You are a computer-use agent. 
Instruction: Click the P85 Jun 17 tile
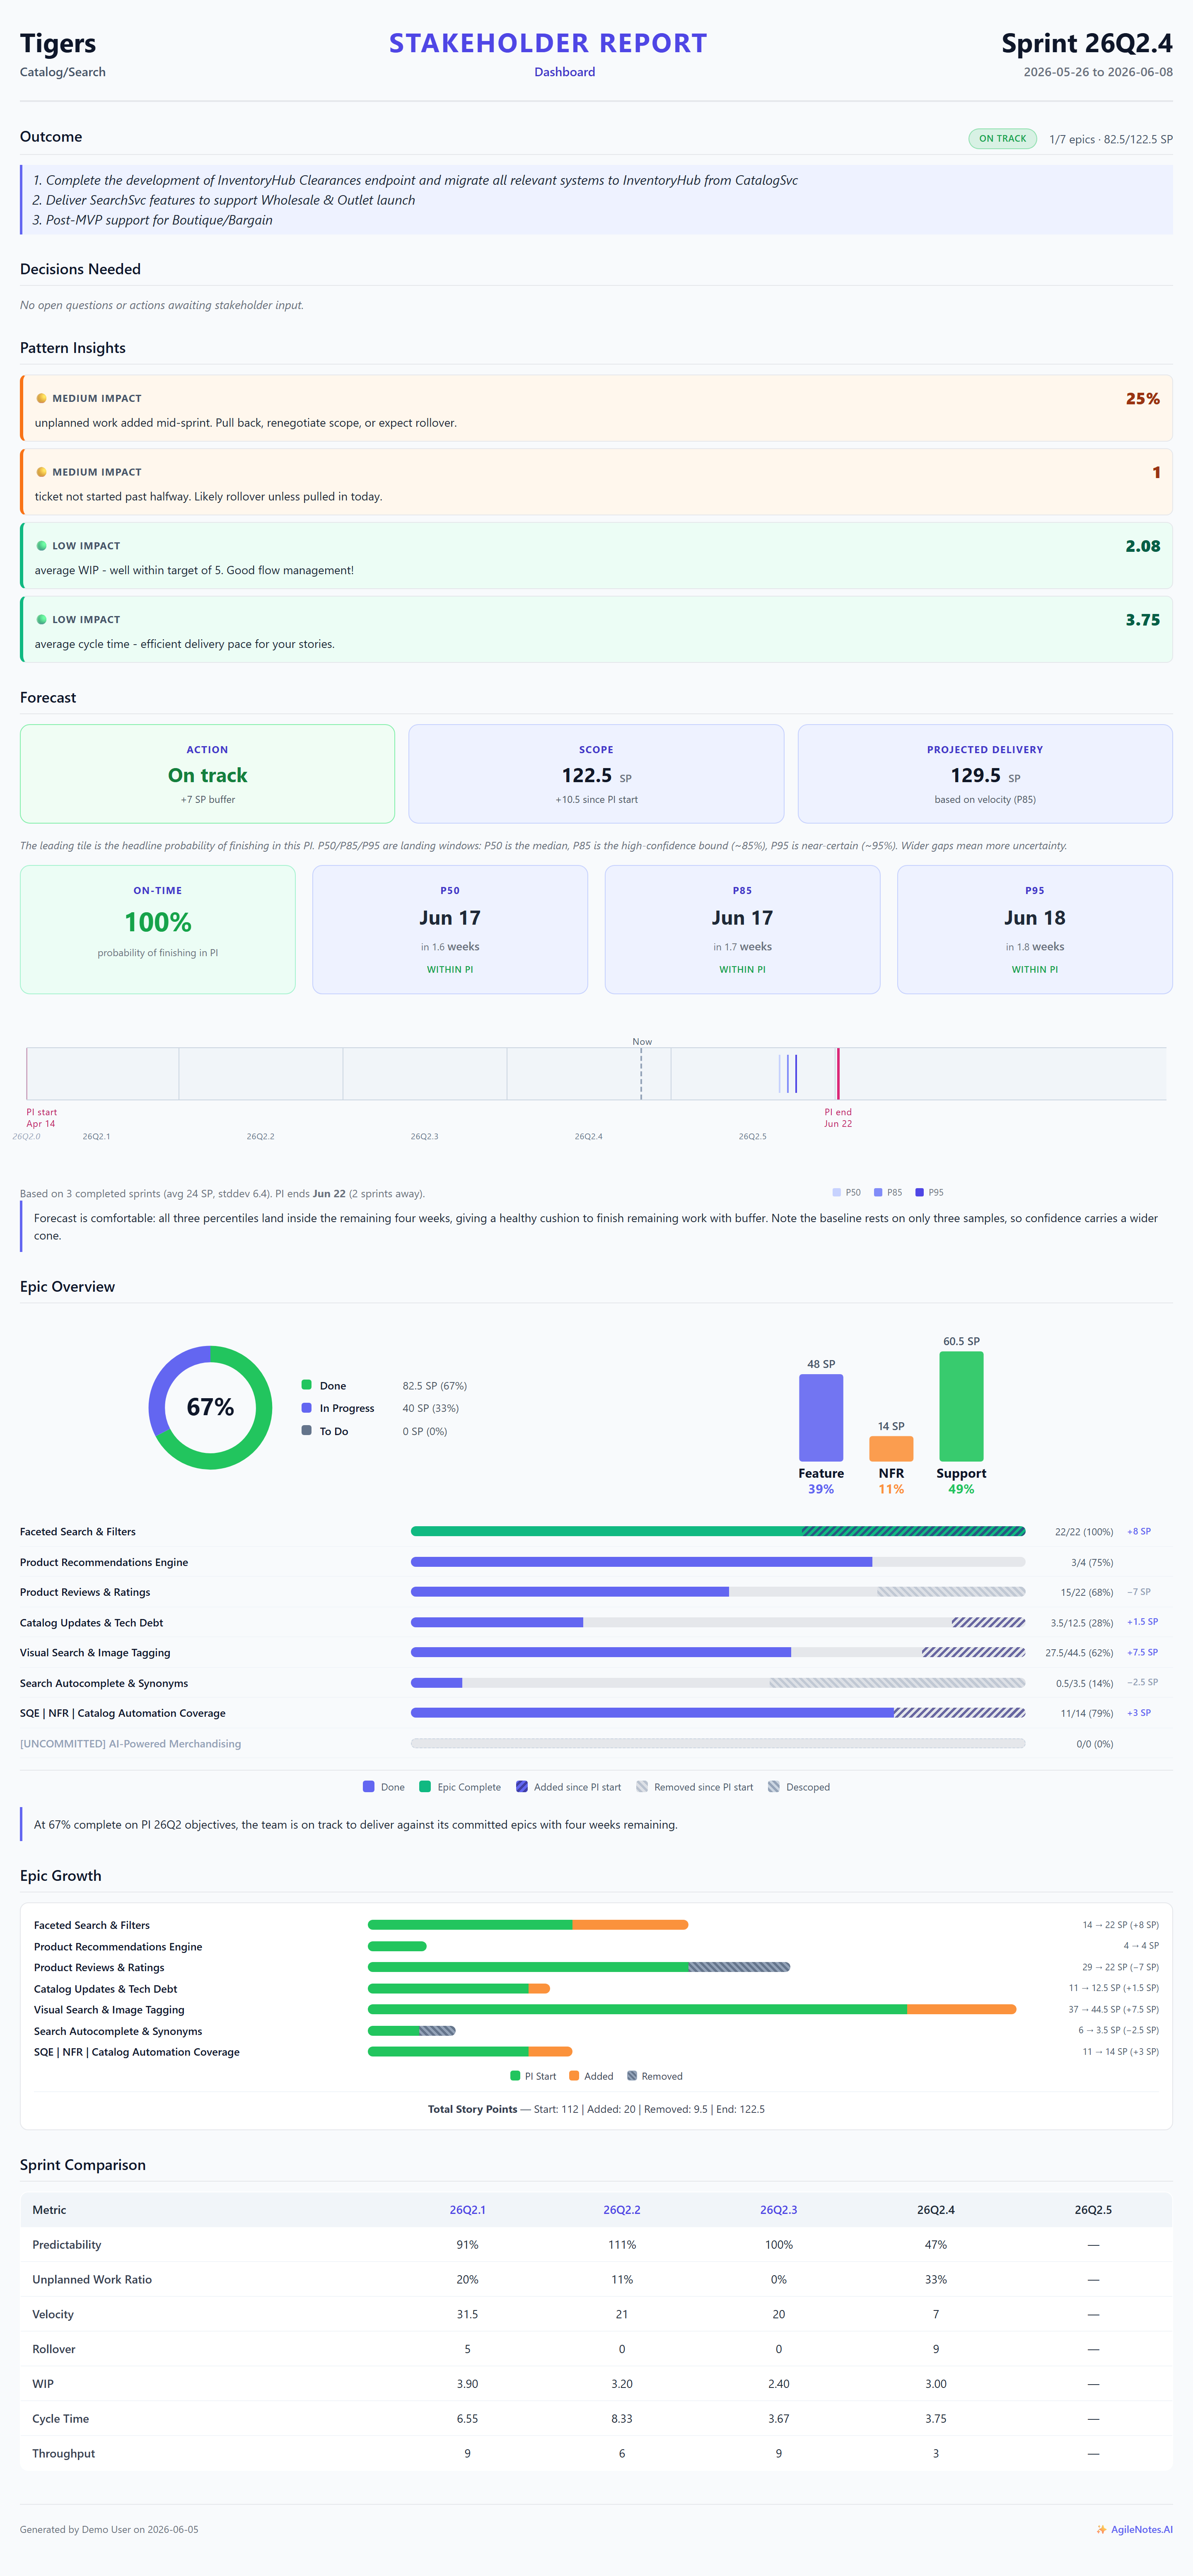742,930
